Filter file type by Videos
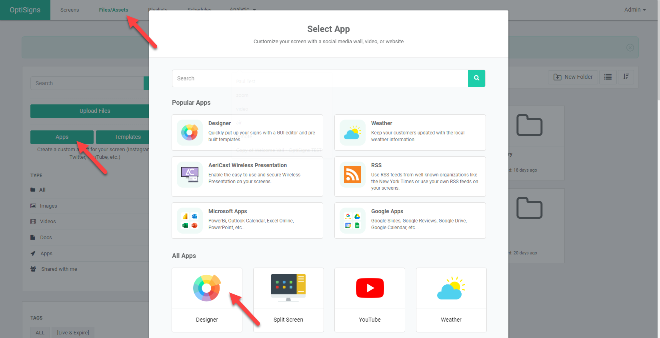 (x=48, y=222)
